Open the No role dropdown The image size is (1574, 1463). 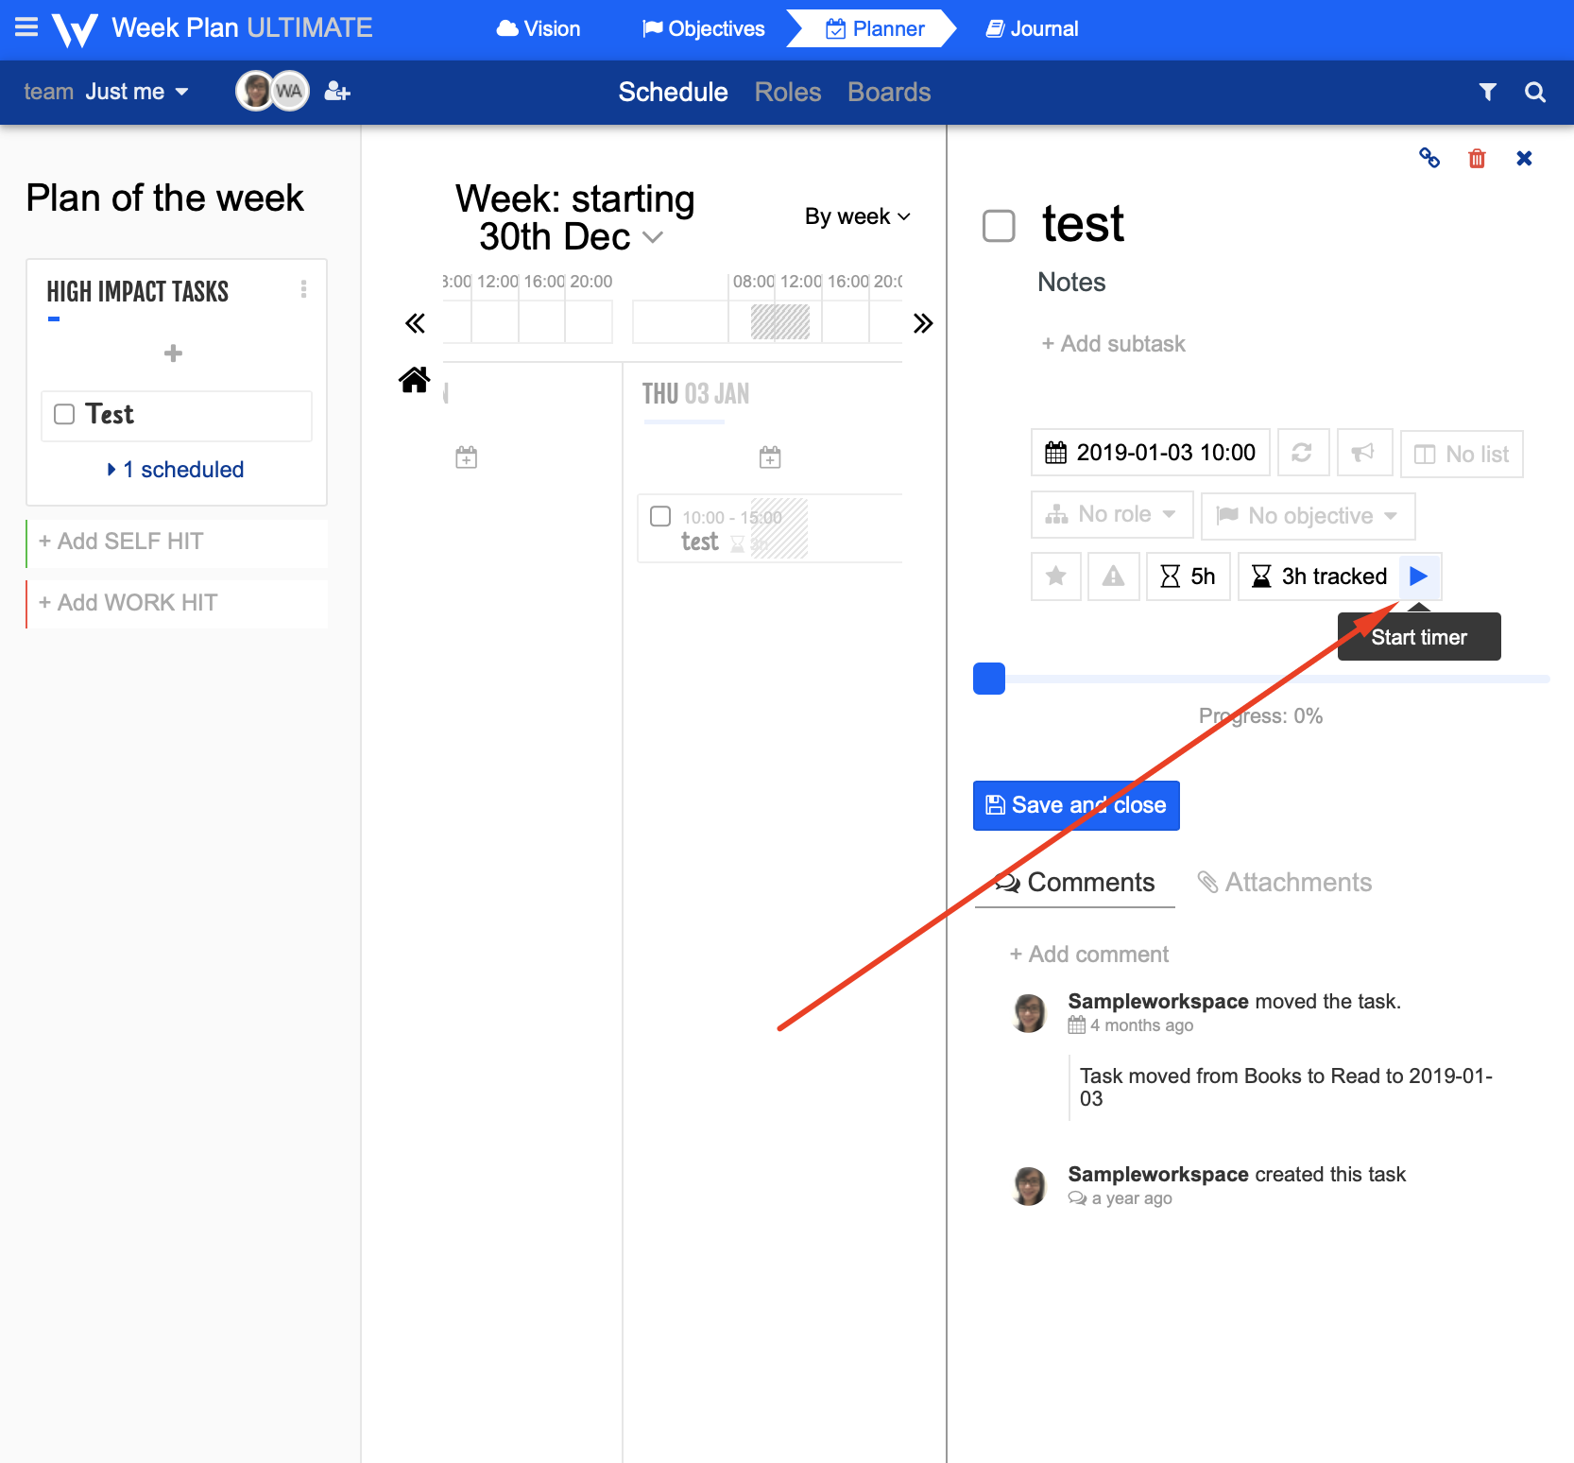[x=1112, y=514]
